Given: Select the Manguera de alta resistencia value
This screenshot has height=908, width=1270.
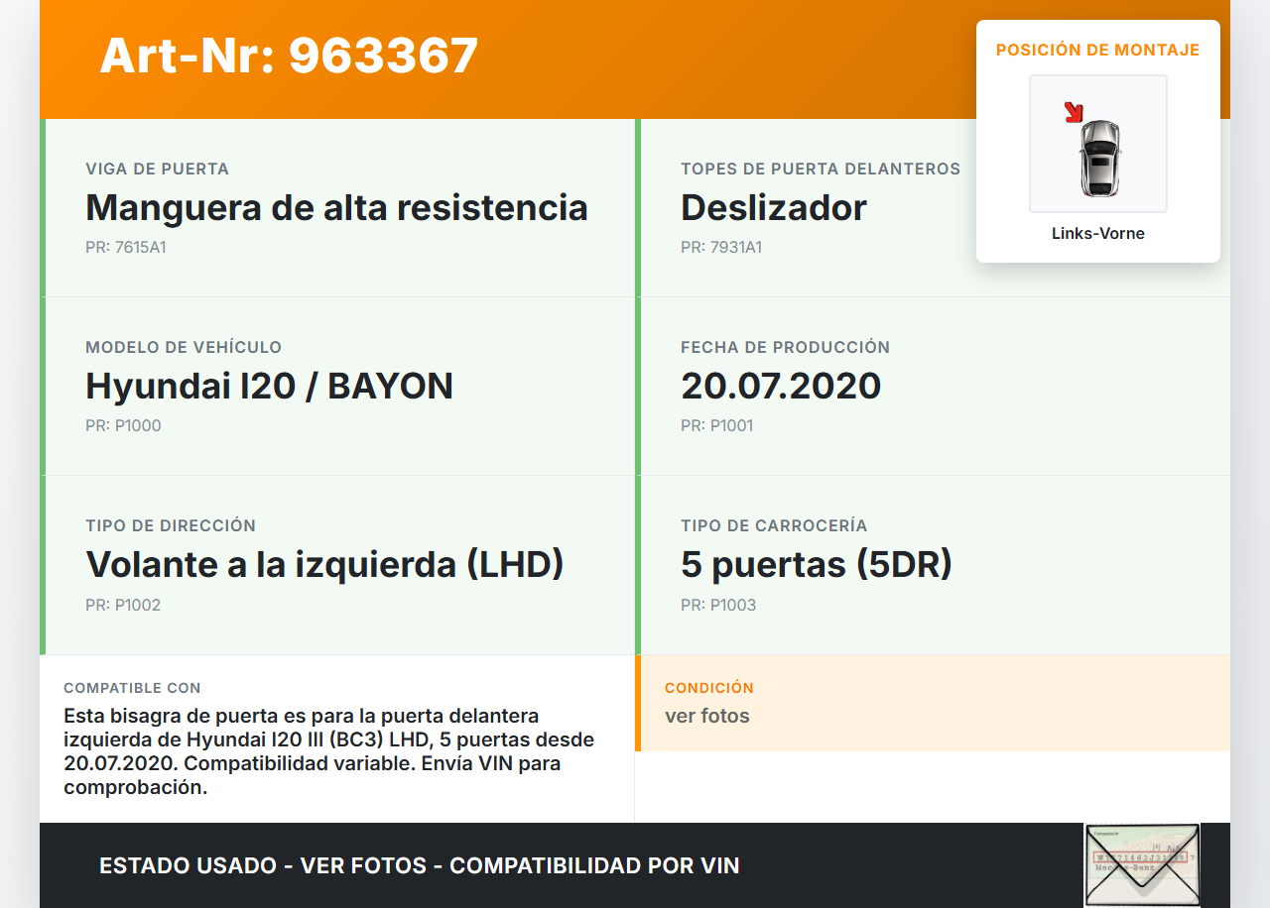Looking at the screenshot, I should [336, 208].
